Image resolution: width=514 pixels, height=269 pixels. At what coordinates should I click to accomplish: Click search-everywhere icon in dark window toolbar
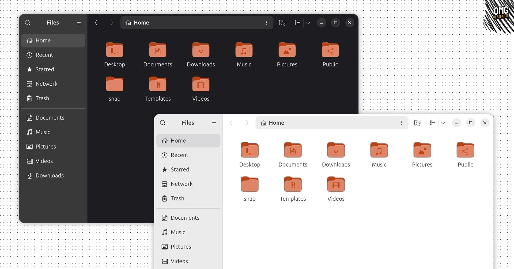(282, 23)
